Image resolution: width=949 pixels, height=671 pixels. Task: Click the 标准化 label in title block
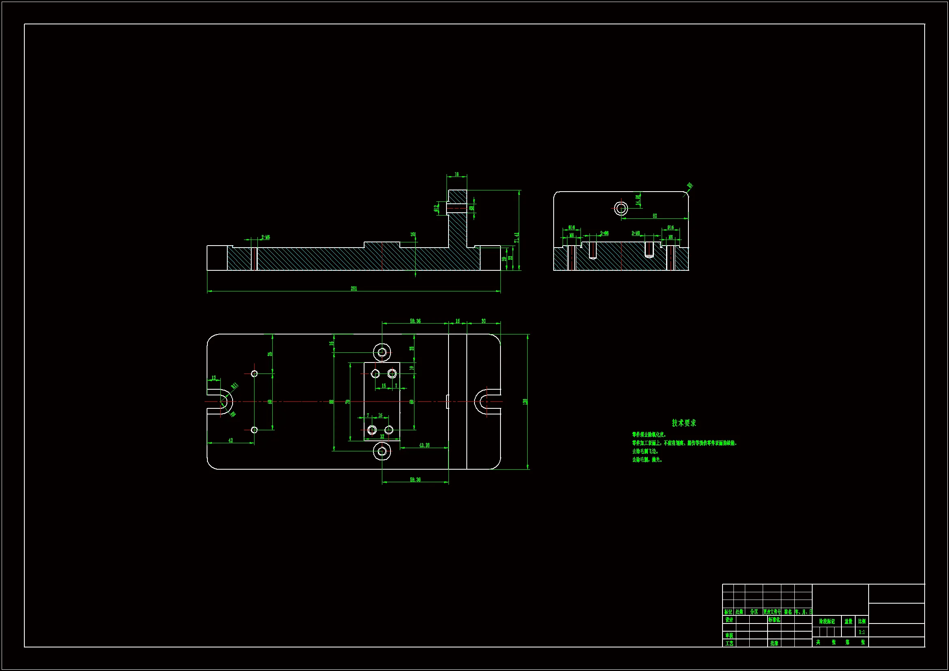point(774,620)
